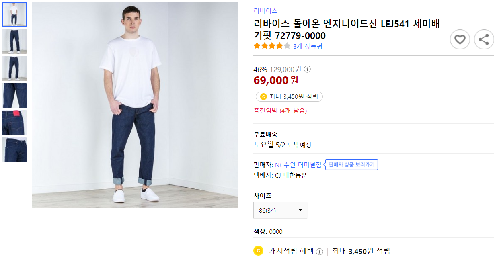Click the heart outline inside wishlist button

[x=460, y=39]
